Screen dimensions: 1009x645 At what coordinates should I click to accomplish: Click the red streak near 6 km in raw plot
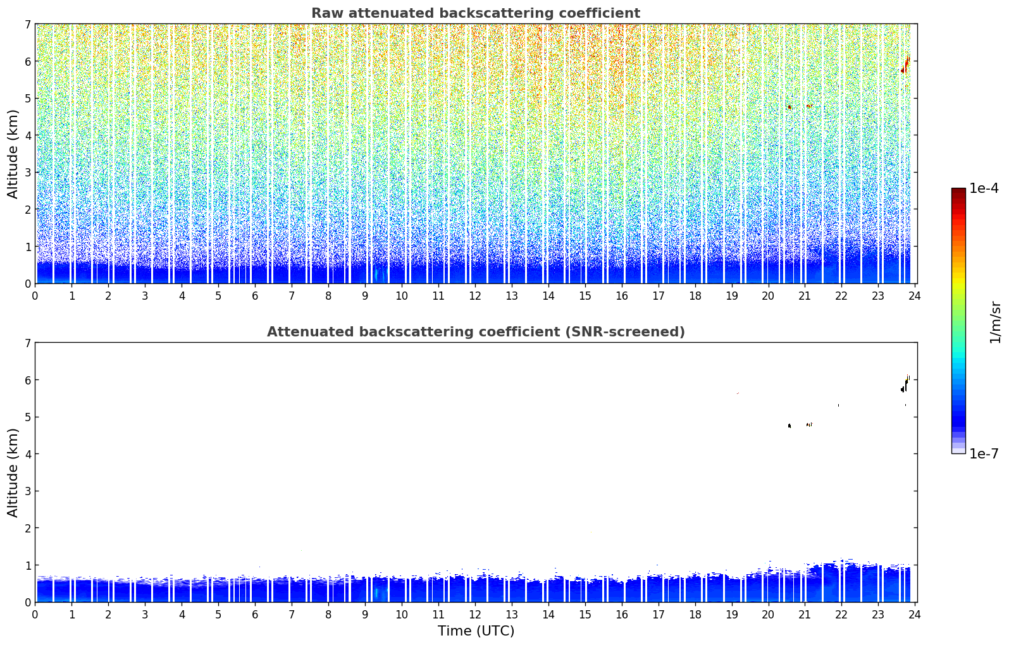click(906, 64)
